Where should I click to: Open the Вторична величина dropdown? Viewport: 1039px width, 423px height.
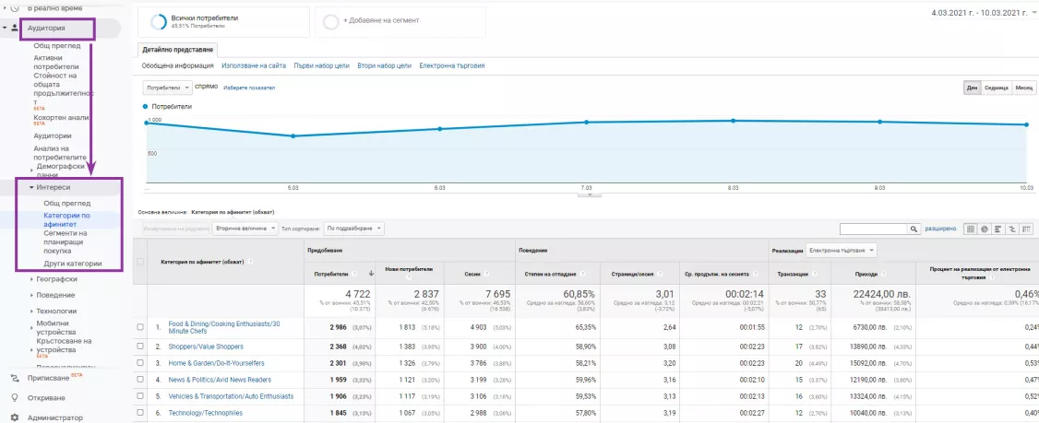tap(245, 229)
